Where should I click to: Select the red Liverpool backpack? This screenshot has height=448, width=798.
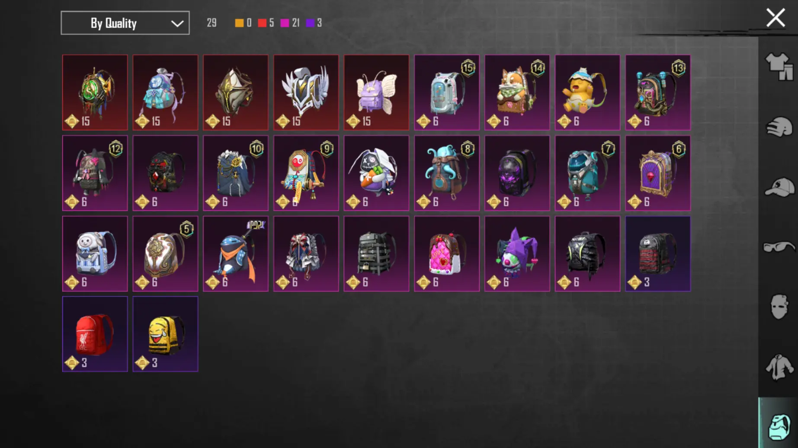[95, 334]
